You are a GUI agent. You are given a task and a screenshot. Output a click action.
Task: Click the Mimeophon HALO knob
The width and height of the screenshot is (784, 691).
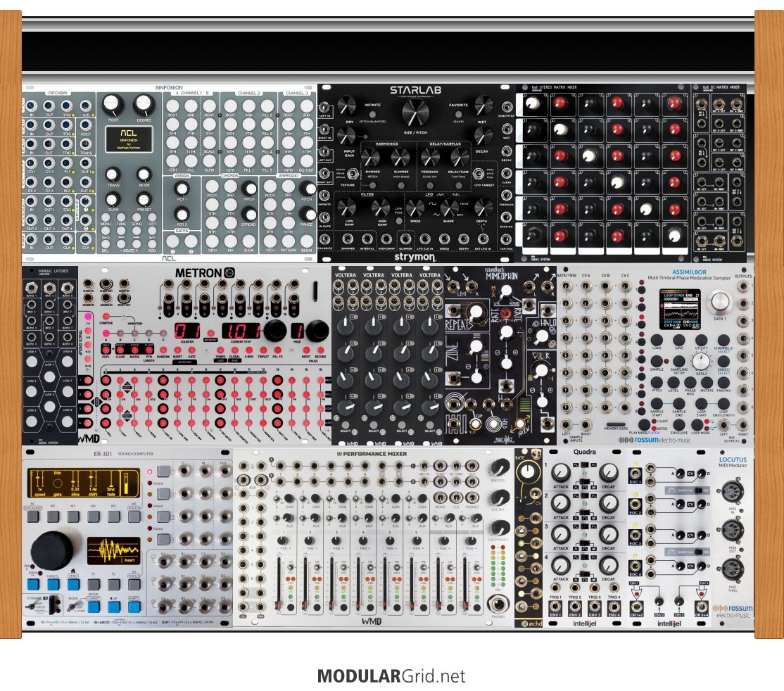click(541, 337)
